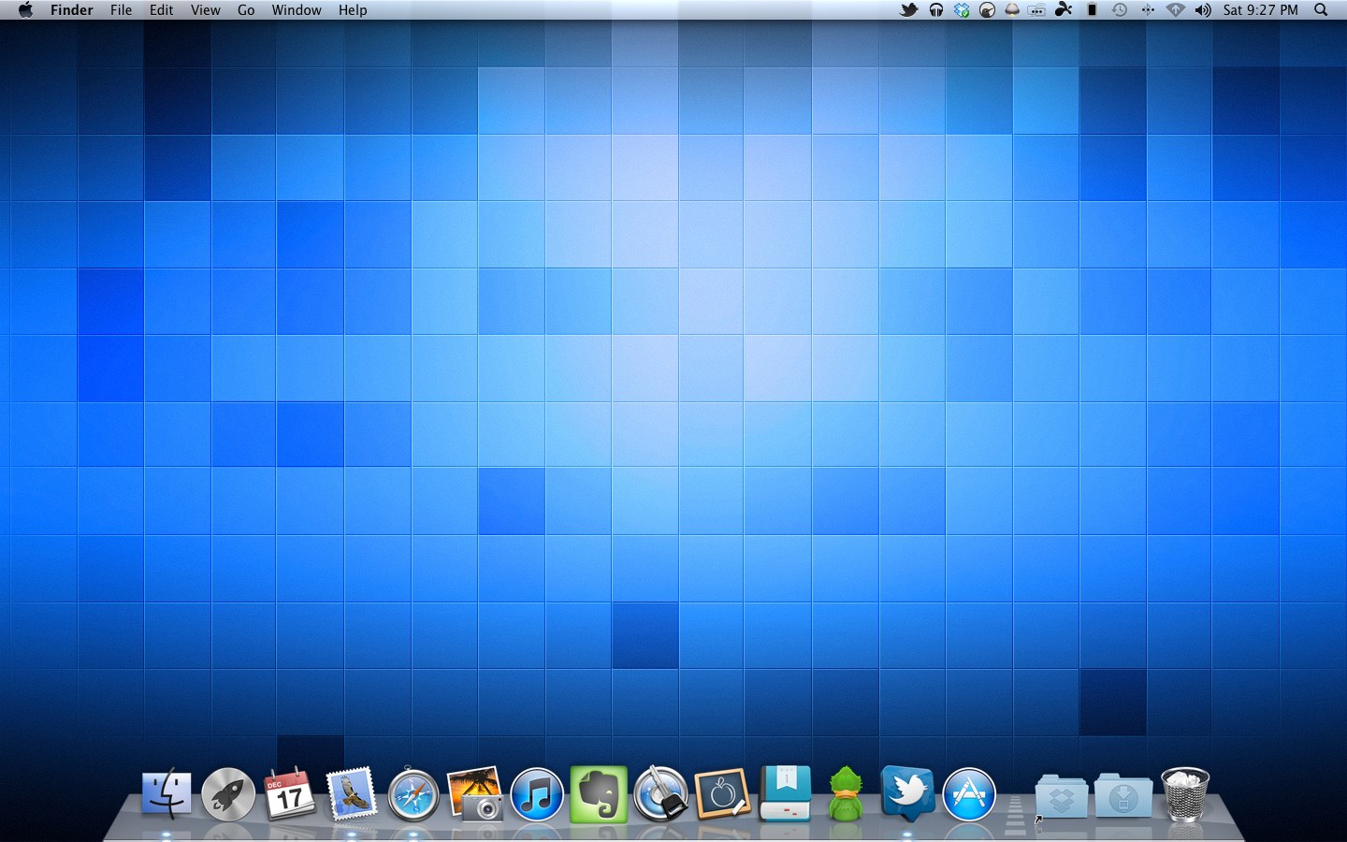Click headphones icon in menu bar
This screenshot has width=1347, height=842.
pos(935,9)
